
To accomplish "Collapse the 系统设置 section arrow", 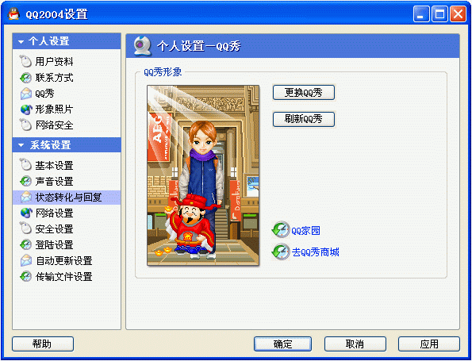I will tap(21, 145).
